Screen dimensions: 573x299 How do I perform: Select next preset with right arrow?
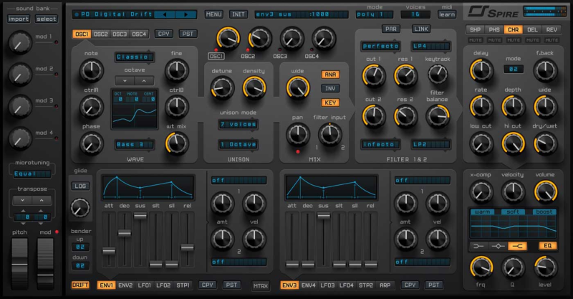186,14
